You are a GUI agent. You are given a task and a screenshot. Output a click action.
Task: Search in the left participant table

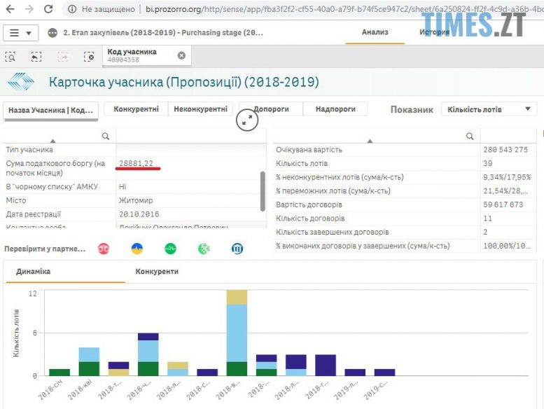click(x=106, y=136)
